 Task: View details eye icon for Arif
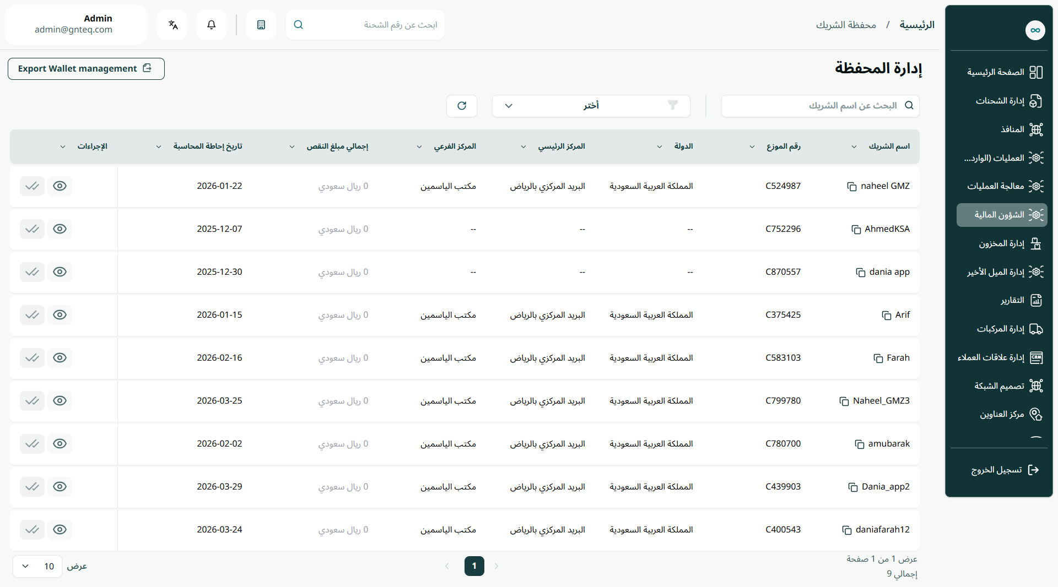coord(60,315)
